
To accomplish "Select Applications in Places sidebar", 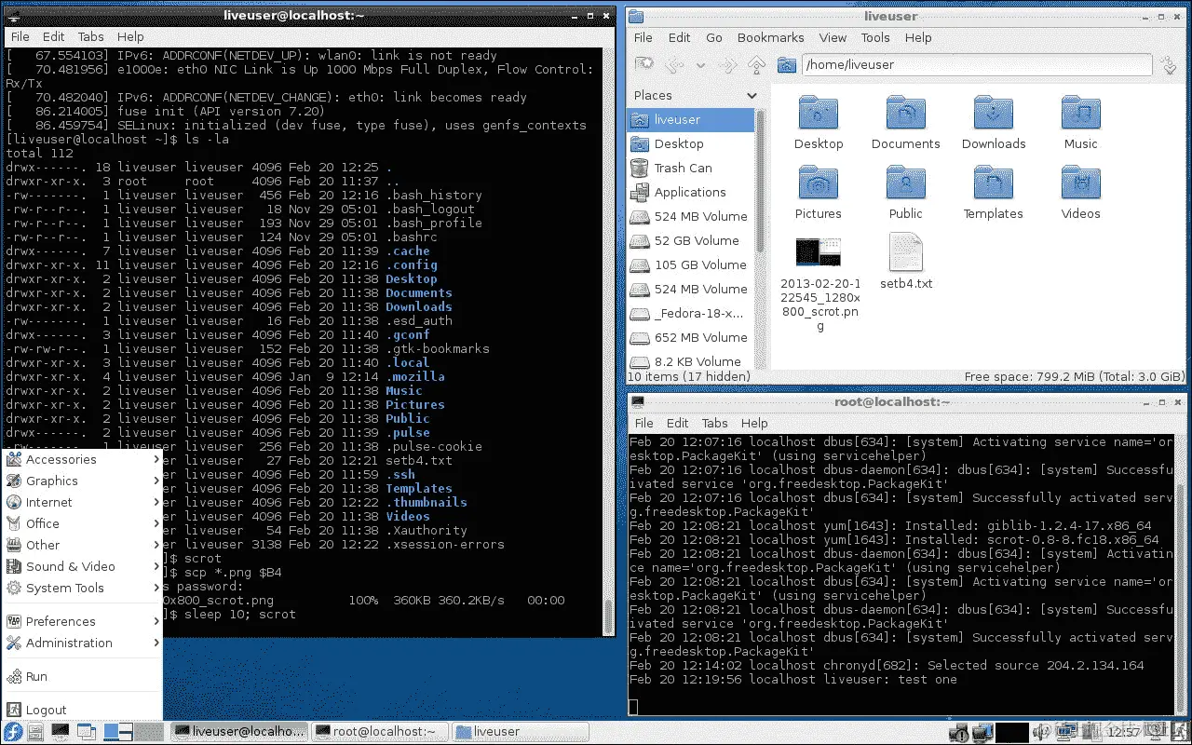I will pyautogui.click(x=690, y=192).
